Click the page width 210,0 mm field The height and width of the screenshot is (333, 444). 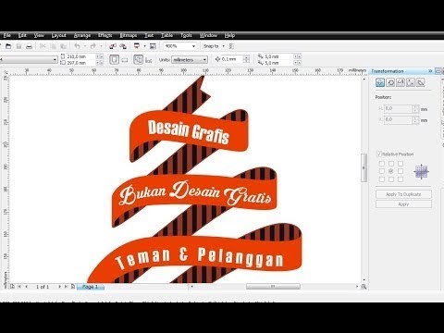[x=81, y=56]
